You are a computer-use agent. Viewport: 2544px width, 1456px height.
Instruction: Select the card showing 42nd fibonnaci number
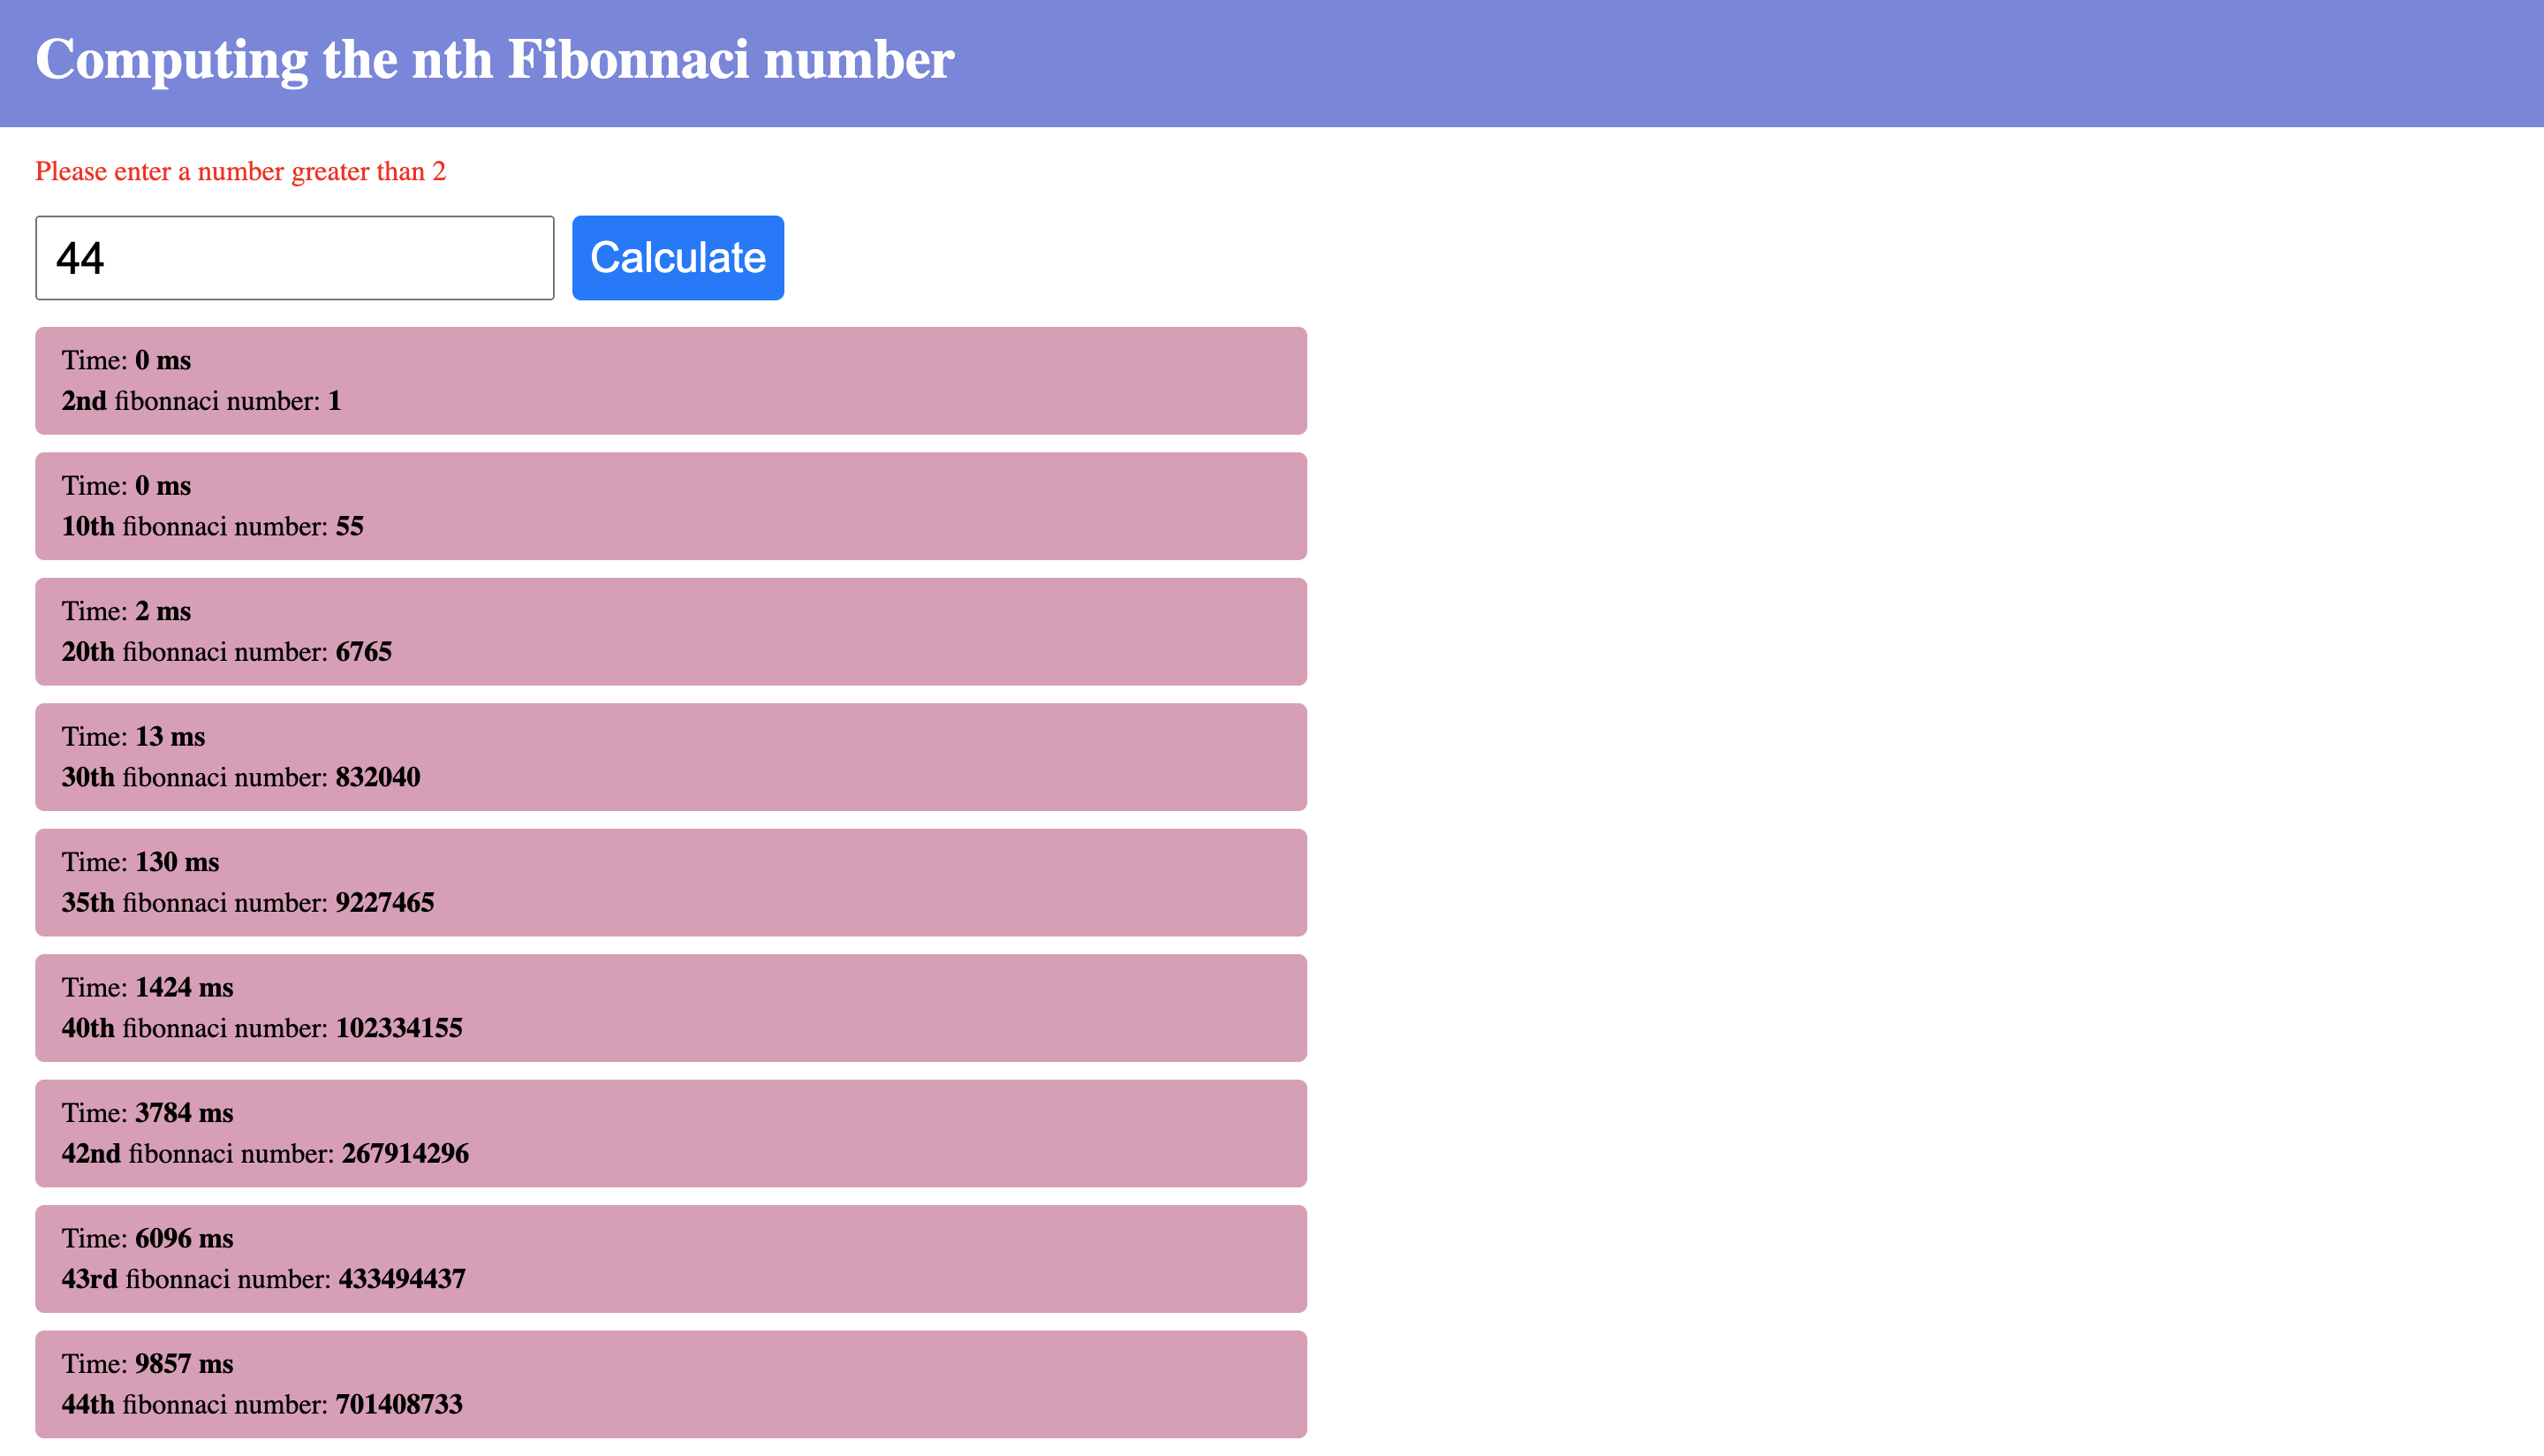[670, 1133]
